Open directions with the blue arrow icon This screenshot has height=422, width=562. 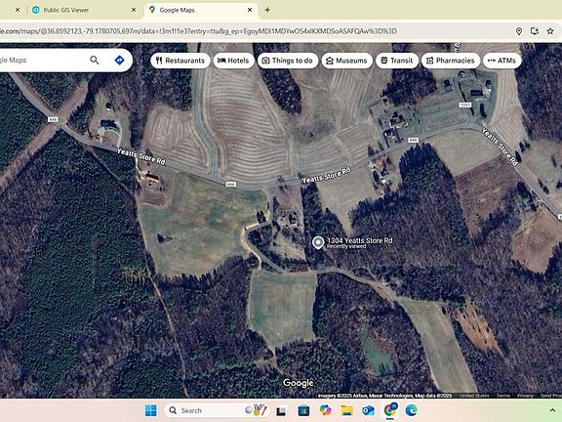tap(119, 60)
